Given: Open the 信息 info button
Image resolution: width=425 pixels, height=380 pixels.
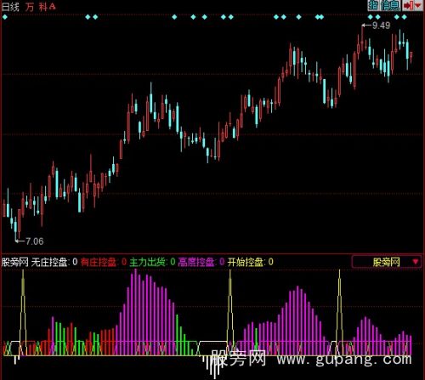Looking at the screenshot, I should click(x=390, y=5).
